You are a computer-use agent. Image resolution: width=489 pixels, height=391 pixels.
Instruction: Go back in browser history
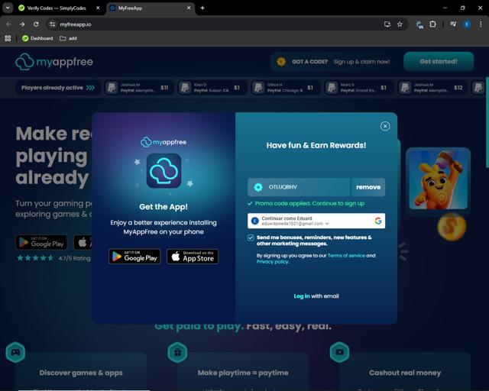(8, 24)
